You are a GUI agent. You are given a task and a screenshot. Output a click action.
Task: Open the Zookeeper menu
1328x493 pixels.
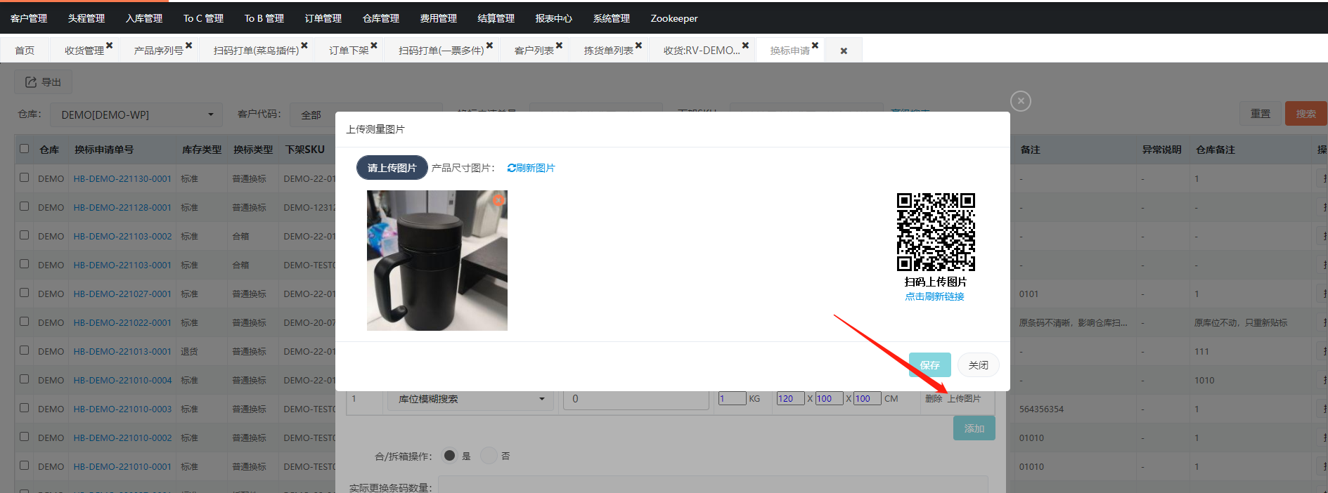point(674,18)
